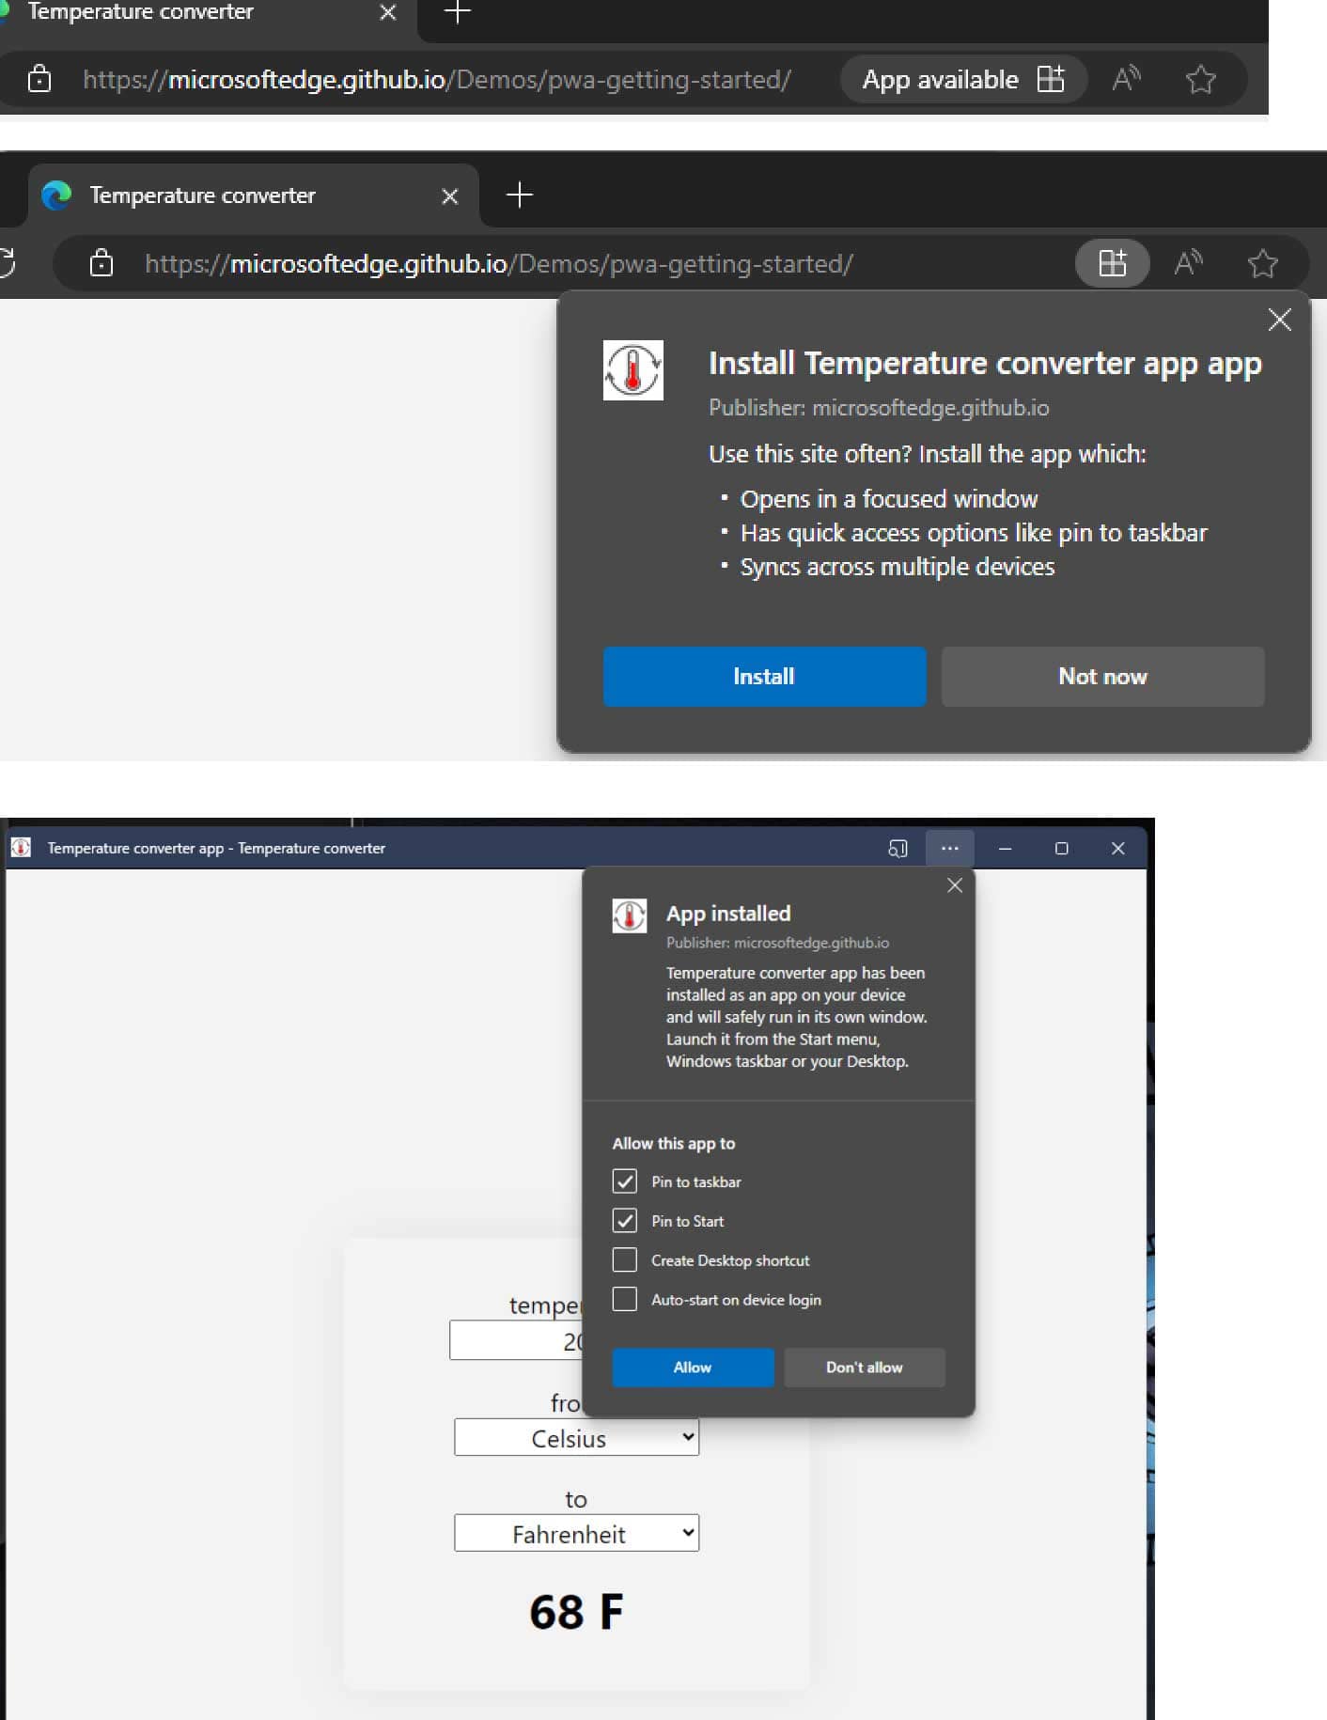The width and height of the screenshot is (1327, 1720).
Task: Click the highlighted app install icon in address bar
Action: tap(1112, 263)
